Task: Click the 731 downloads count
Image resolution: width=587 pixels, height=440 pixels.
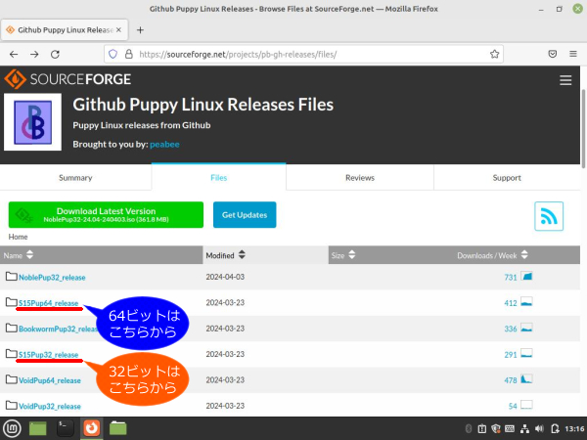Action: click(511, 278)
